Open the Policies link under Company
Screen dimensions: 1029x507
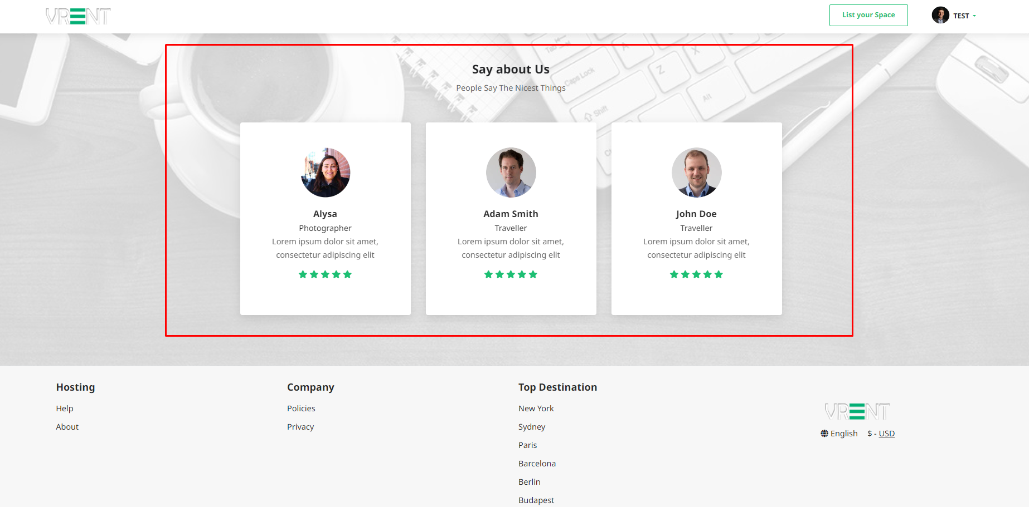[301, 408]
